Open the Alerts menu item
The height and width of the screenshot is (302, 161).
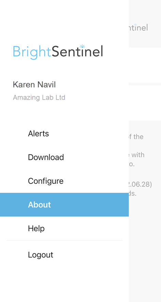pos(64,134)
